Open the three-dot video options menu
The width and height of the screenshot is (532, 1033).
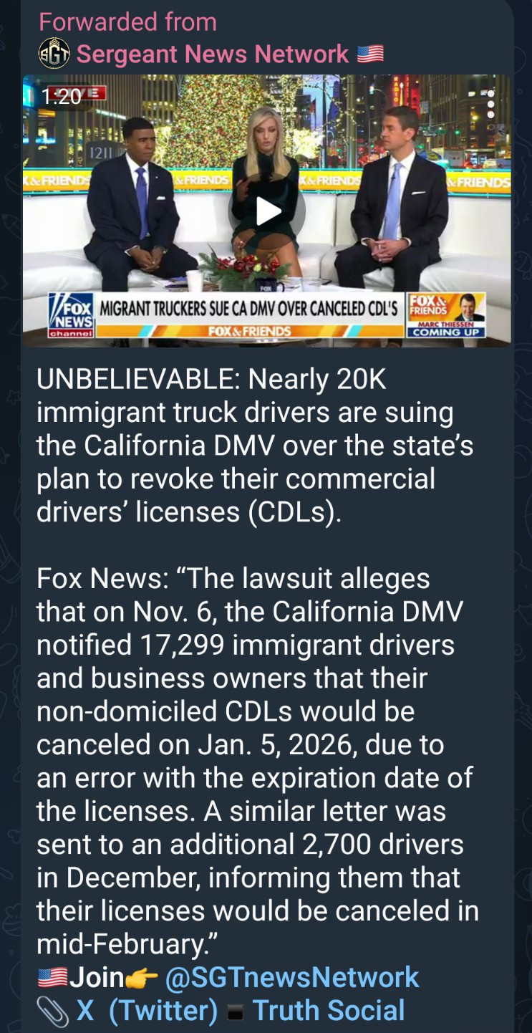pyautogui.click(x=490, y=104)
